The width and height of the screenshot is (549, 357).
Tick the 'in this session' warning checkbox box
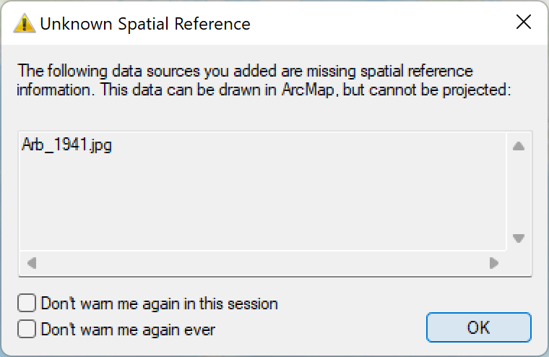click(x=27, y=303)
